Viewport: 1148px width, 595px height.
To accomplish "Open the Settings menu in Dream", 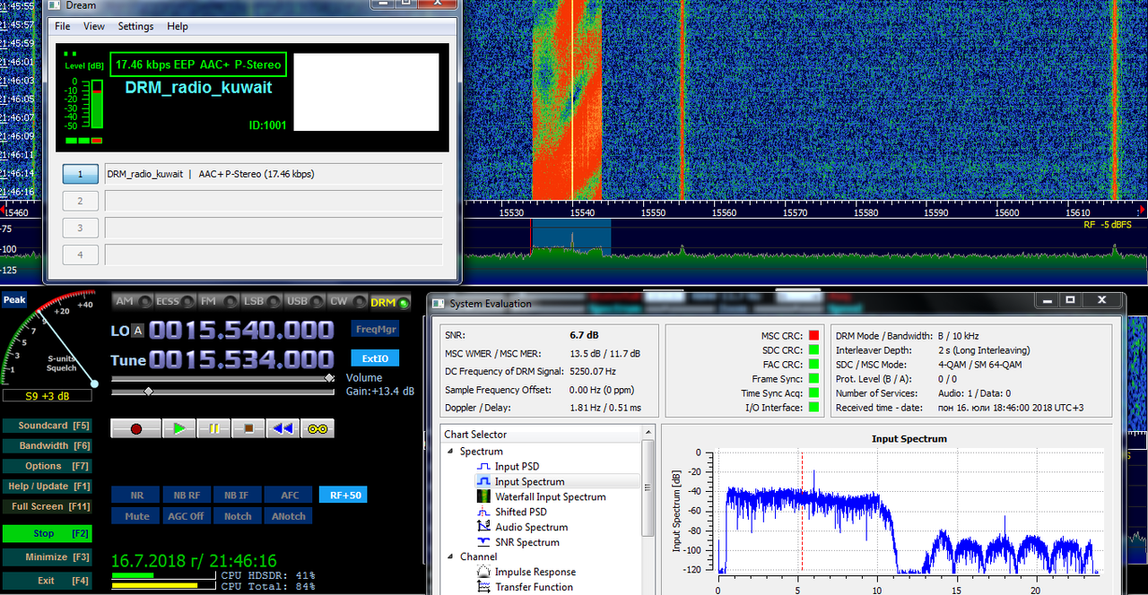I will tap(135, 26).
